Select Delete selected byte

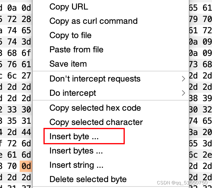point(88,179)
